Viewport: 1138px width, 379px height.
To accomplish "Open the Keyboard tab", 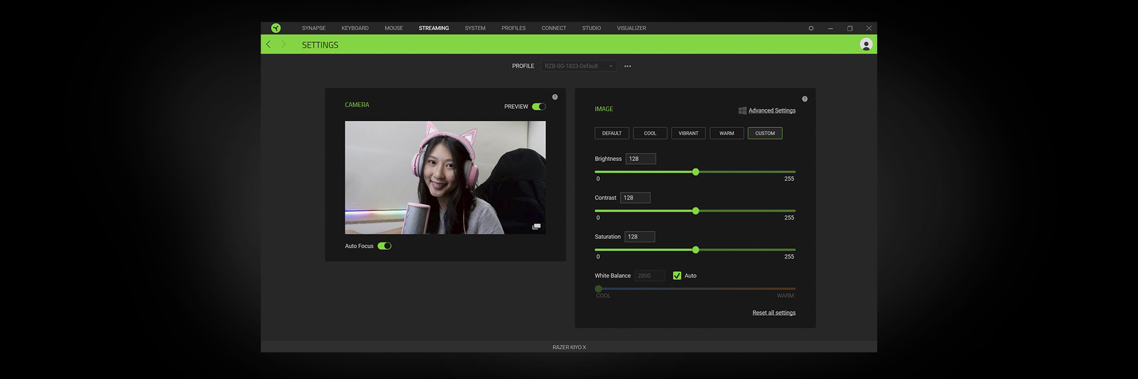I will click(x=354, y=28).
